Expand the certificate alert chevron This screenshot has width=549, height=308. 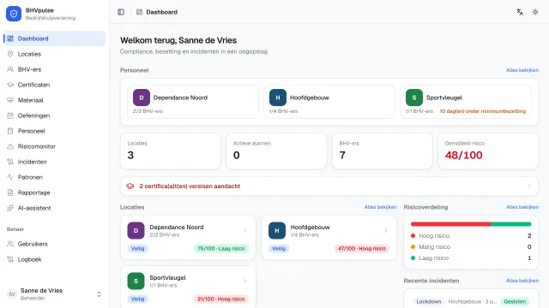[529, 187]
